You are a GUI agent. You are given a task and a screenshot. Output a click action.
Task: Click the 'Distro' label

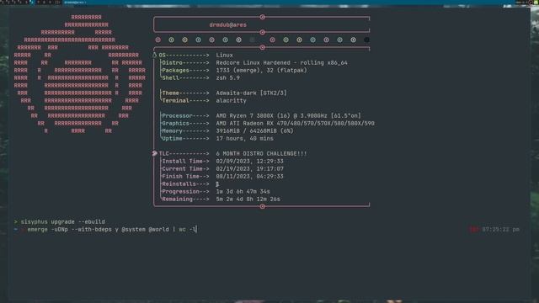click(172, 62)
